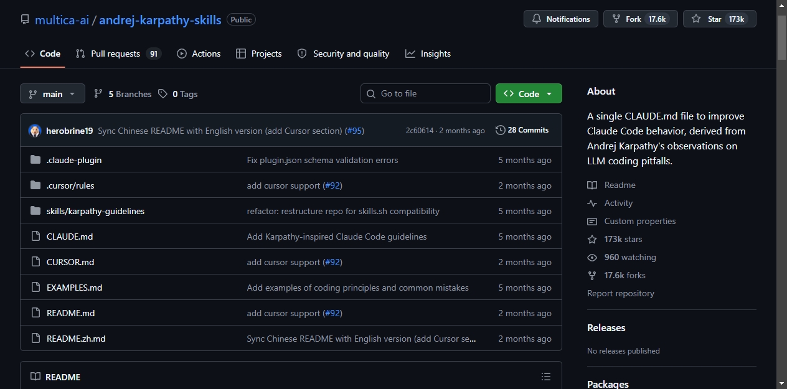Open the herobrine19 author link
The width and height of the screenshot is (787, 389).
point(70,131)
